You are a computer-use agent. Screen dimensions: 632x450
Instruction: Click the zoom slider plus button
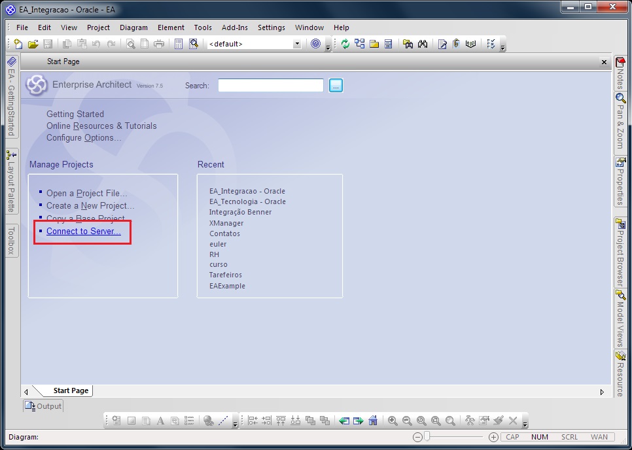(x=493, y=437)
